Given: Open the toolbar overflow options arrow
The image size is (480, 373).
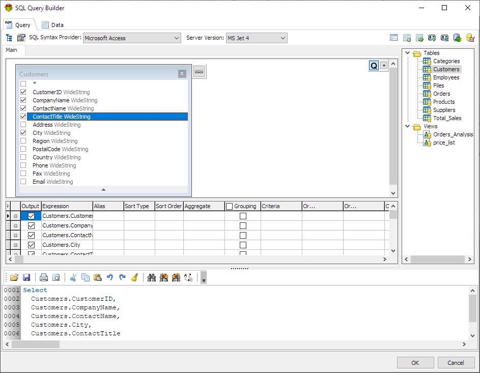Looking at the screenshot, I should [204, 278].
